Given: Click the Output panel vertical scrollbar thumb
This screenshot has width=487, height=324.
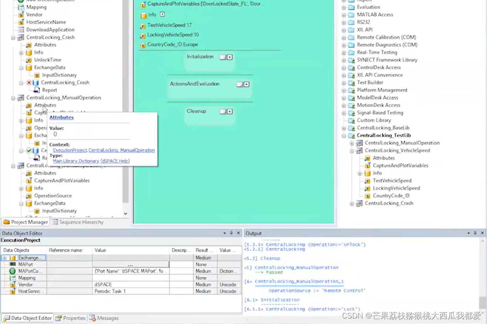Looking at the screenshot, I should click(482, 303).
